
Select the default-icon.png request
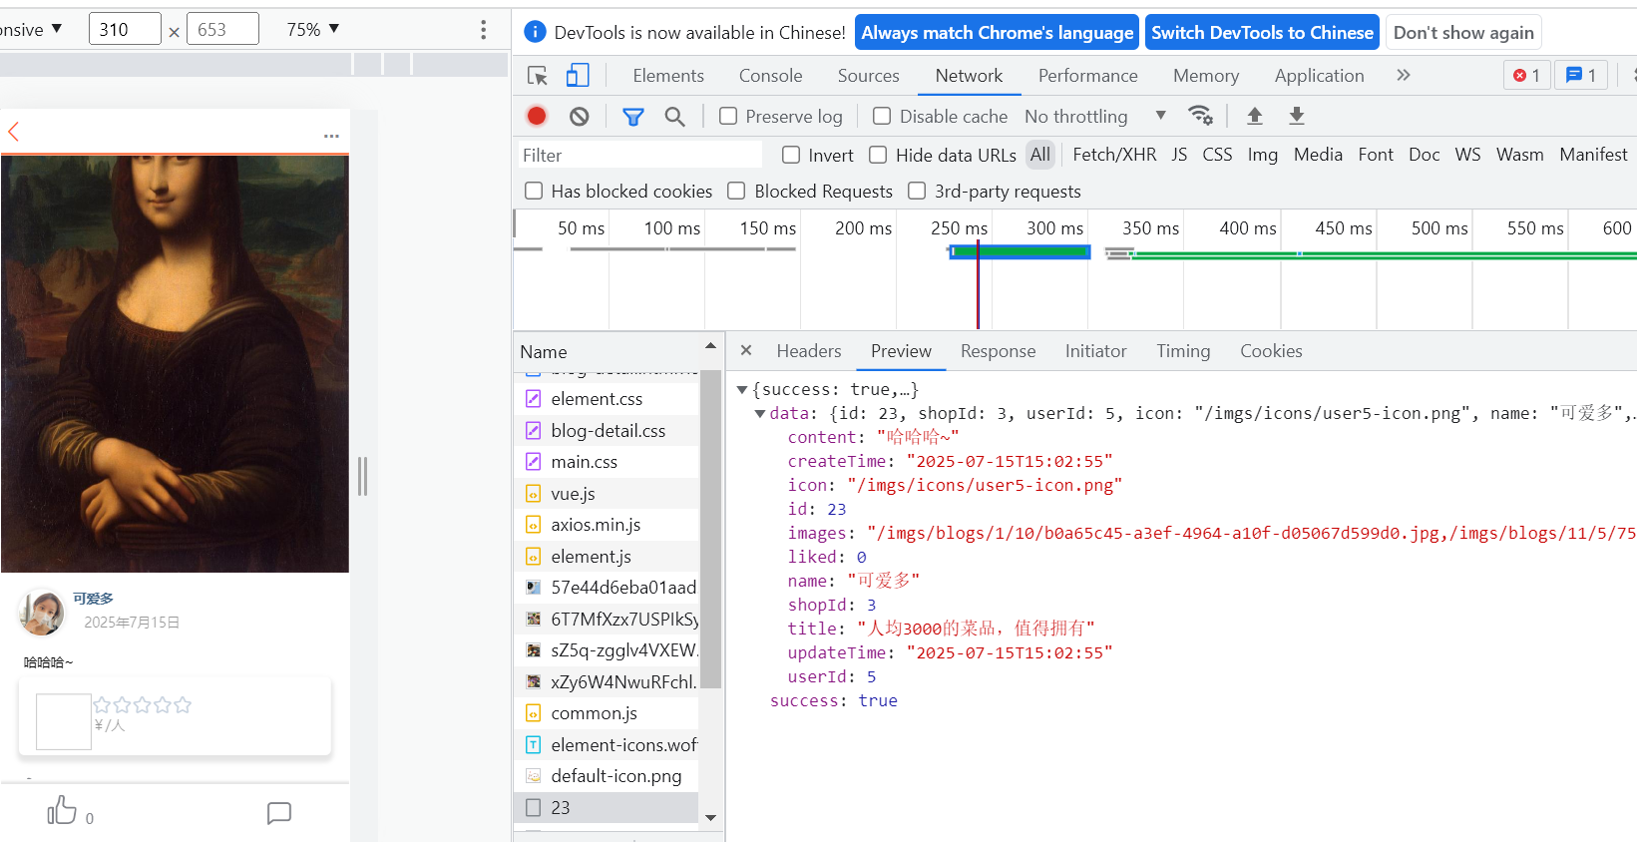(607, 775)
